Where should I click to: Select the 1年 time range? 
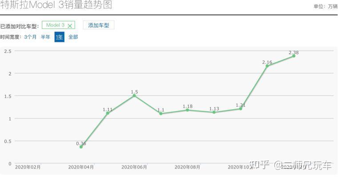click(x=60, y=37)
